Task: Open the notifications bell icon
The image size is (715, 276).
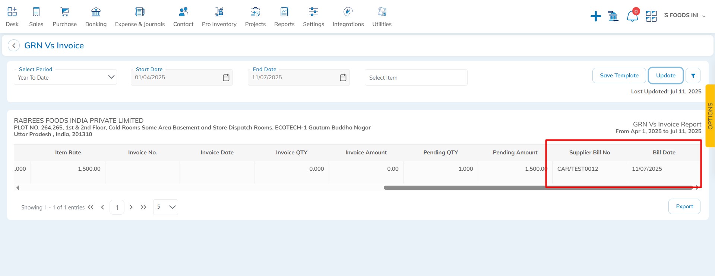Action: [632, 16]
